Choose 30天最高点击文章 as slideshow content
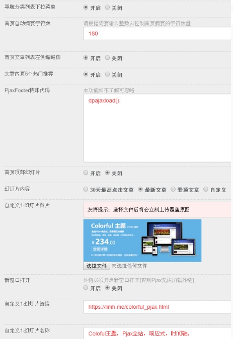The height and width of the screenshot is (339, 233). tap(86, 190)
